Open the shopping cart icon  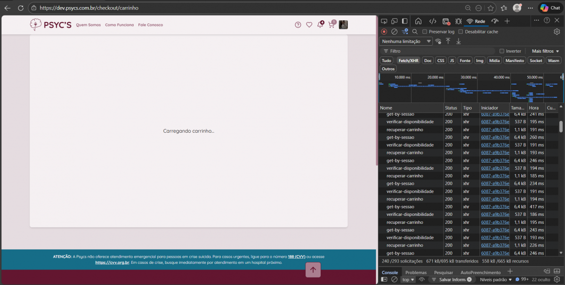click(331, 25)
